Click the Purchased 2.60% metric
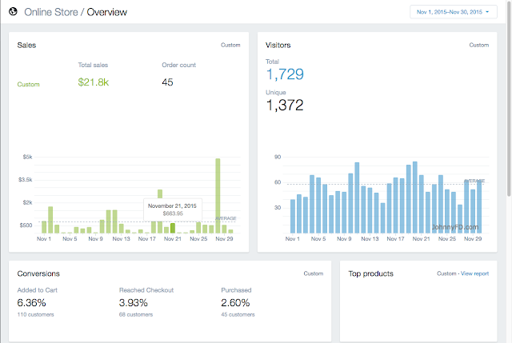Screen dimensions: 512x343 tap(235, 303)
